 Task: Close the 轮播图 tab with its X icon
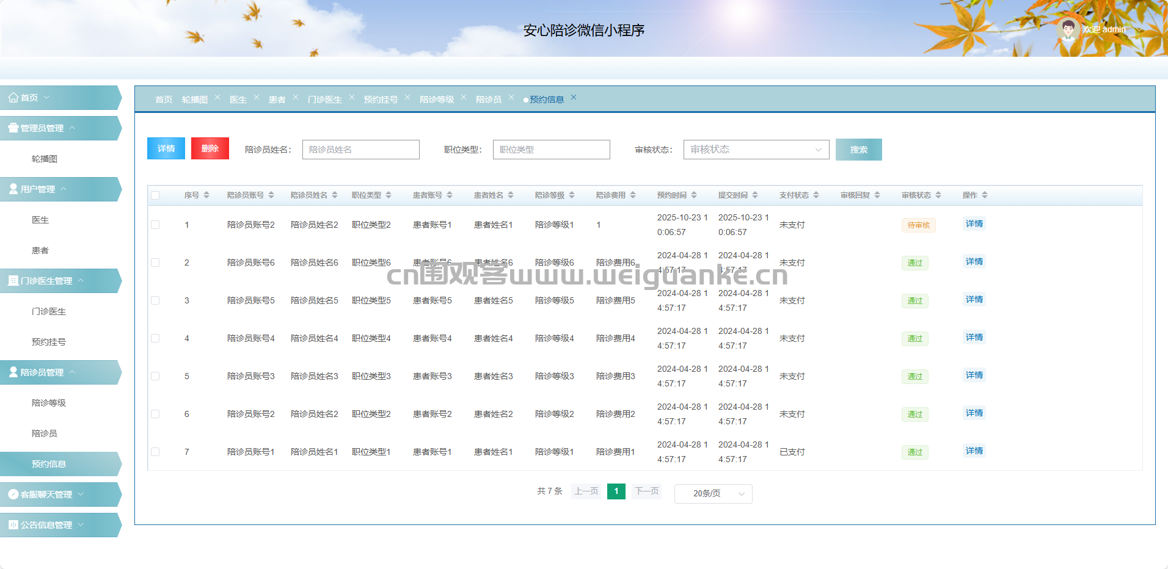coord(217,98)
